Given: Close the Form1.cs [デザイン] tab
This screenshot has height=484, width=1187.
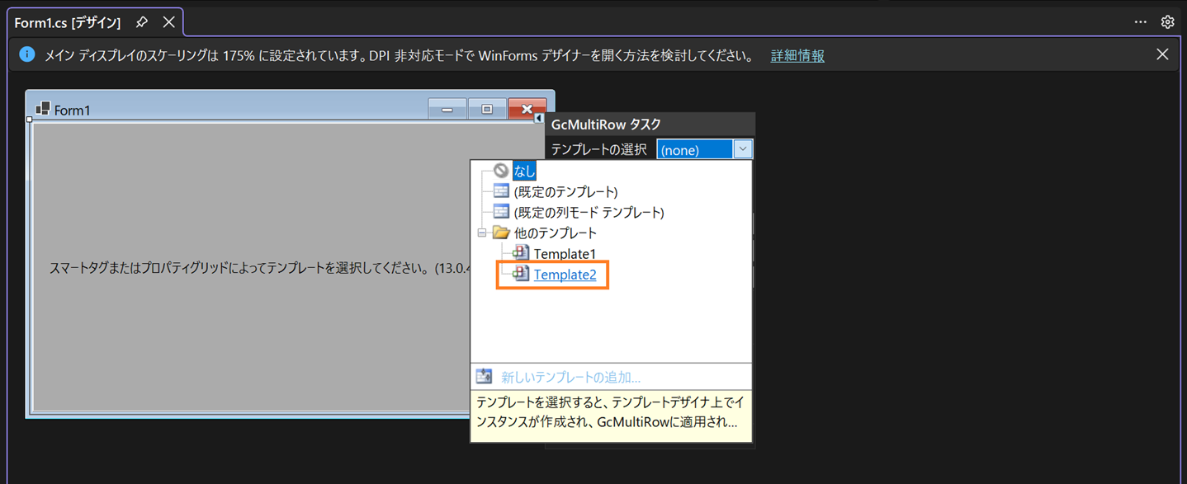Looking at the screenshot, I should click(168, 22).
